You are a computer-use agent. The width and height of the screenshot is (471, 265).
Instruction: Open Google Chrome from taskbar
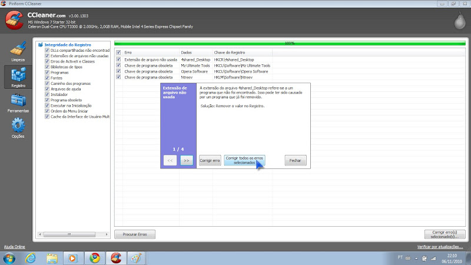pos(95,259)
